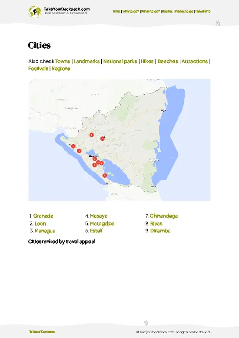Screen dimensions: 239x338
Task: Open the Leon city link
Action: [40, 224]
